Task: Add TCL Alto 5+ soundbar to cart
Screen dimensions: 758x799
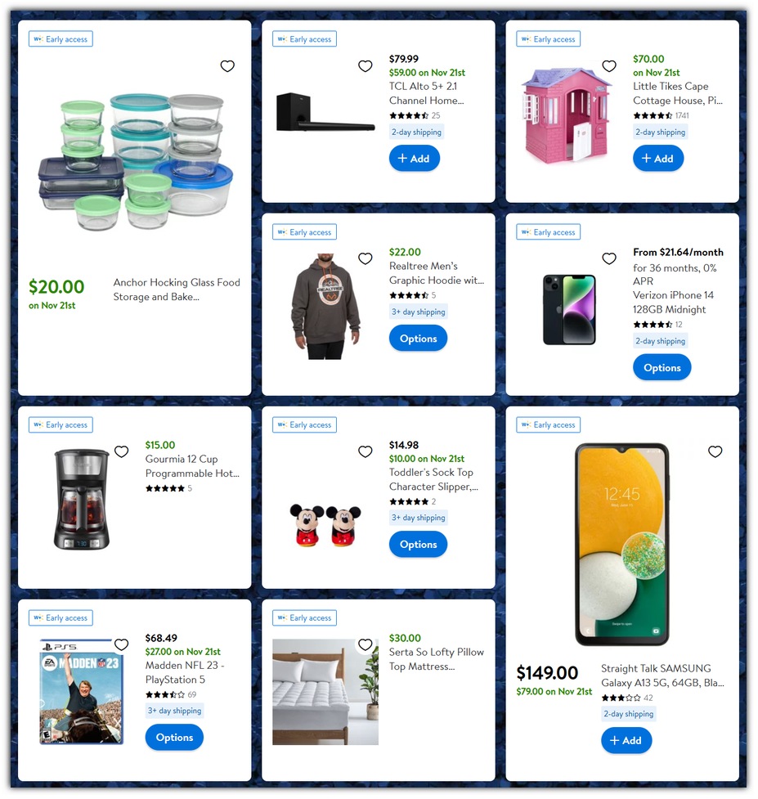Action: point(414,159)
